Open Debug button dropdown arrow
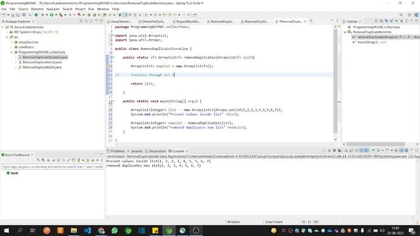Screen dimensions: 420x236 (x=47, y=15)
